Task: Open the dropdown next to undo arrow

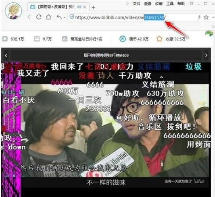Action: 64,18
